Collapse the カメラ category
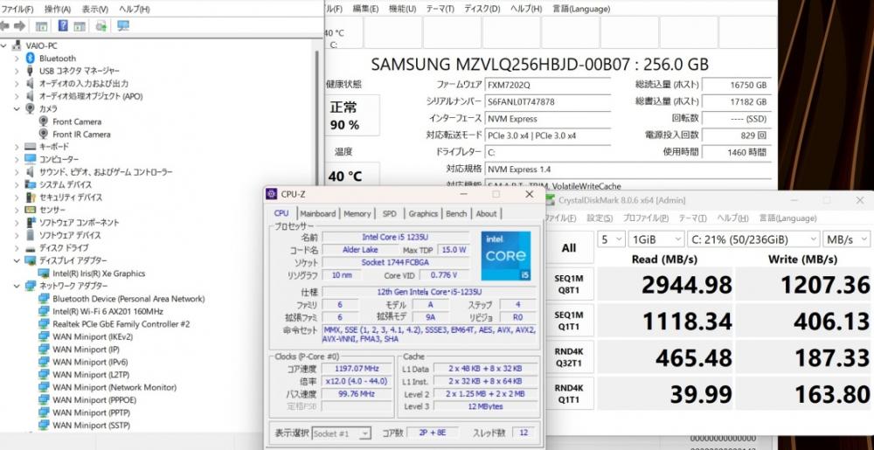This screenshot has height=450, width=874. click(x=17, y=108)
